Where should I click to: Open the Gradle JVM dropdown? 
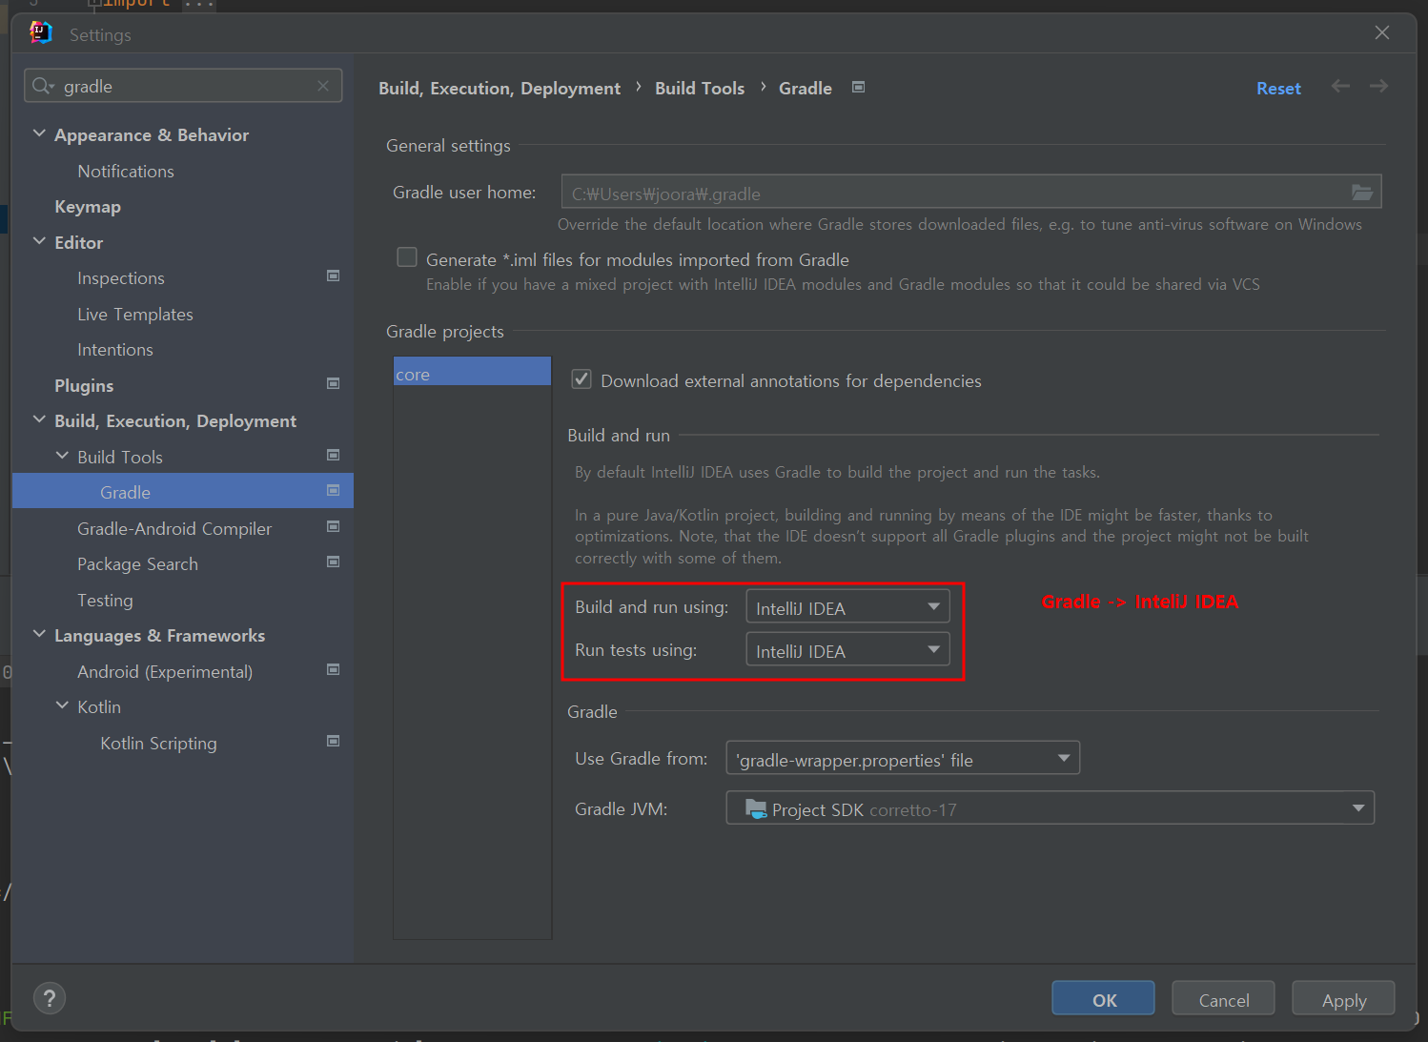[x=1051, y=807]
